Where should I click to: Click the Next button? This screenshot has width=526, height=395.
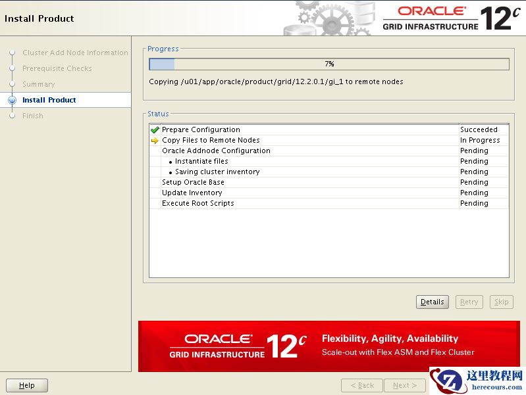[x=405, y=385]
